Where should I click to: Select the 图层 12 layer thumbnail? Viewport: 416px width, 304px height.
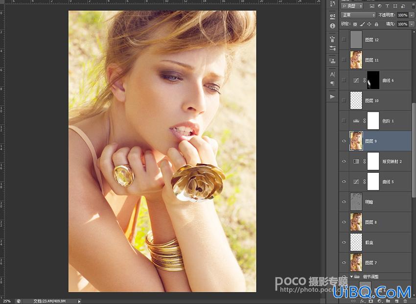(356, 40)
